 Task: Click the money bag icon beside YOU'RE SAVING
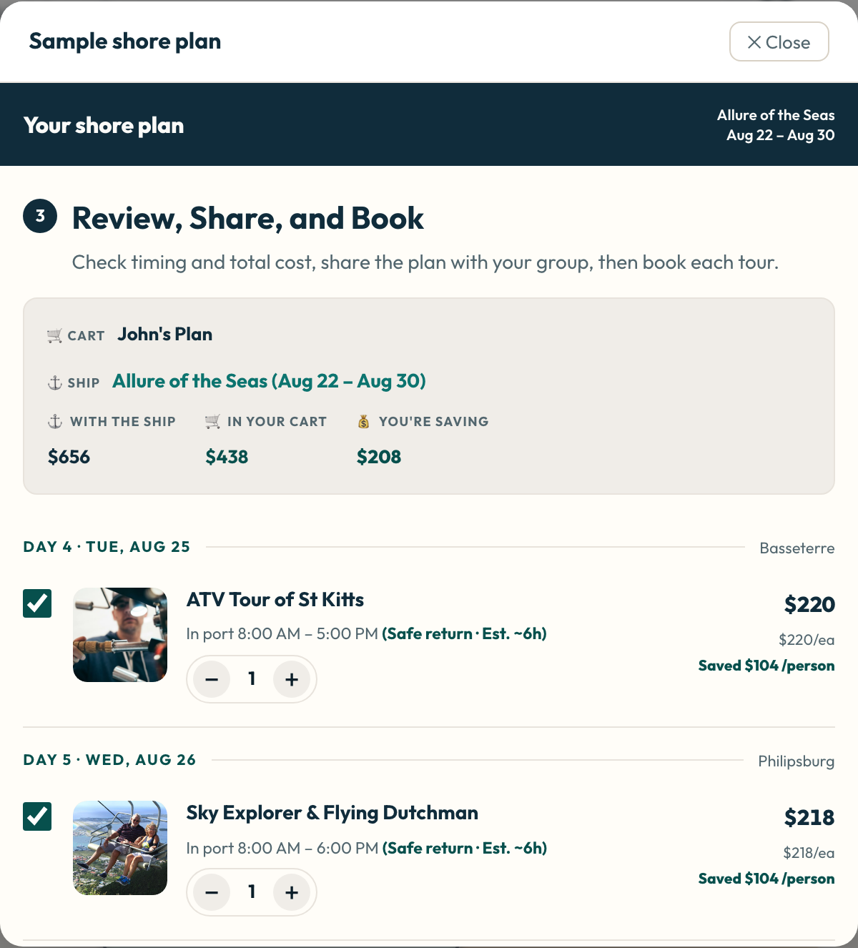[x=364, y=422]
